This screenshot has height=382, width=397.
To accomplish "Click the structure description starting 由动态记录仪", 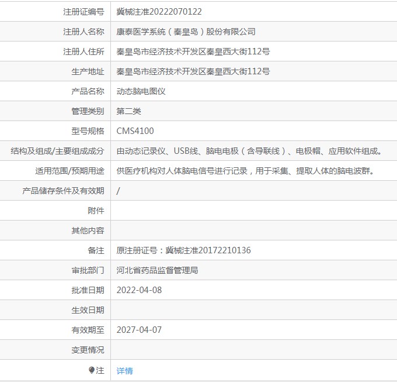I will pos(249,151).
